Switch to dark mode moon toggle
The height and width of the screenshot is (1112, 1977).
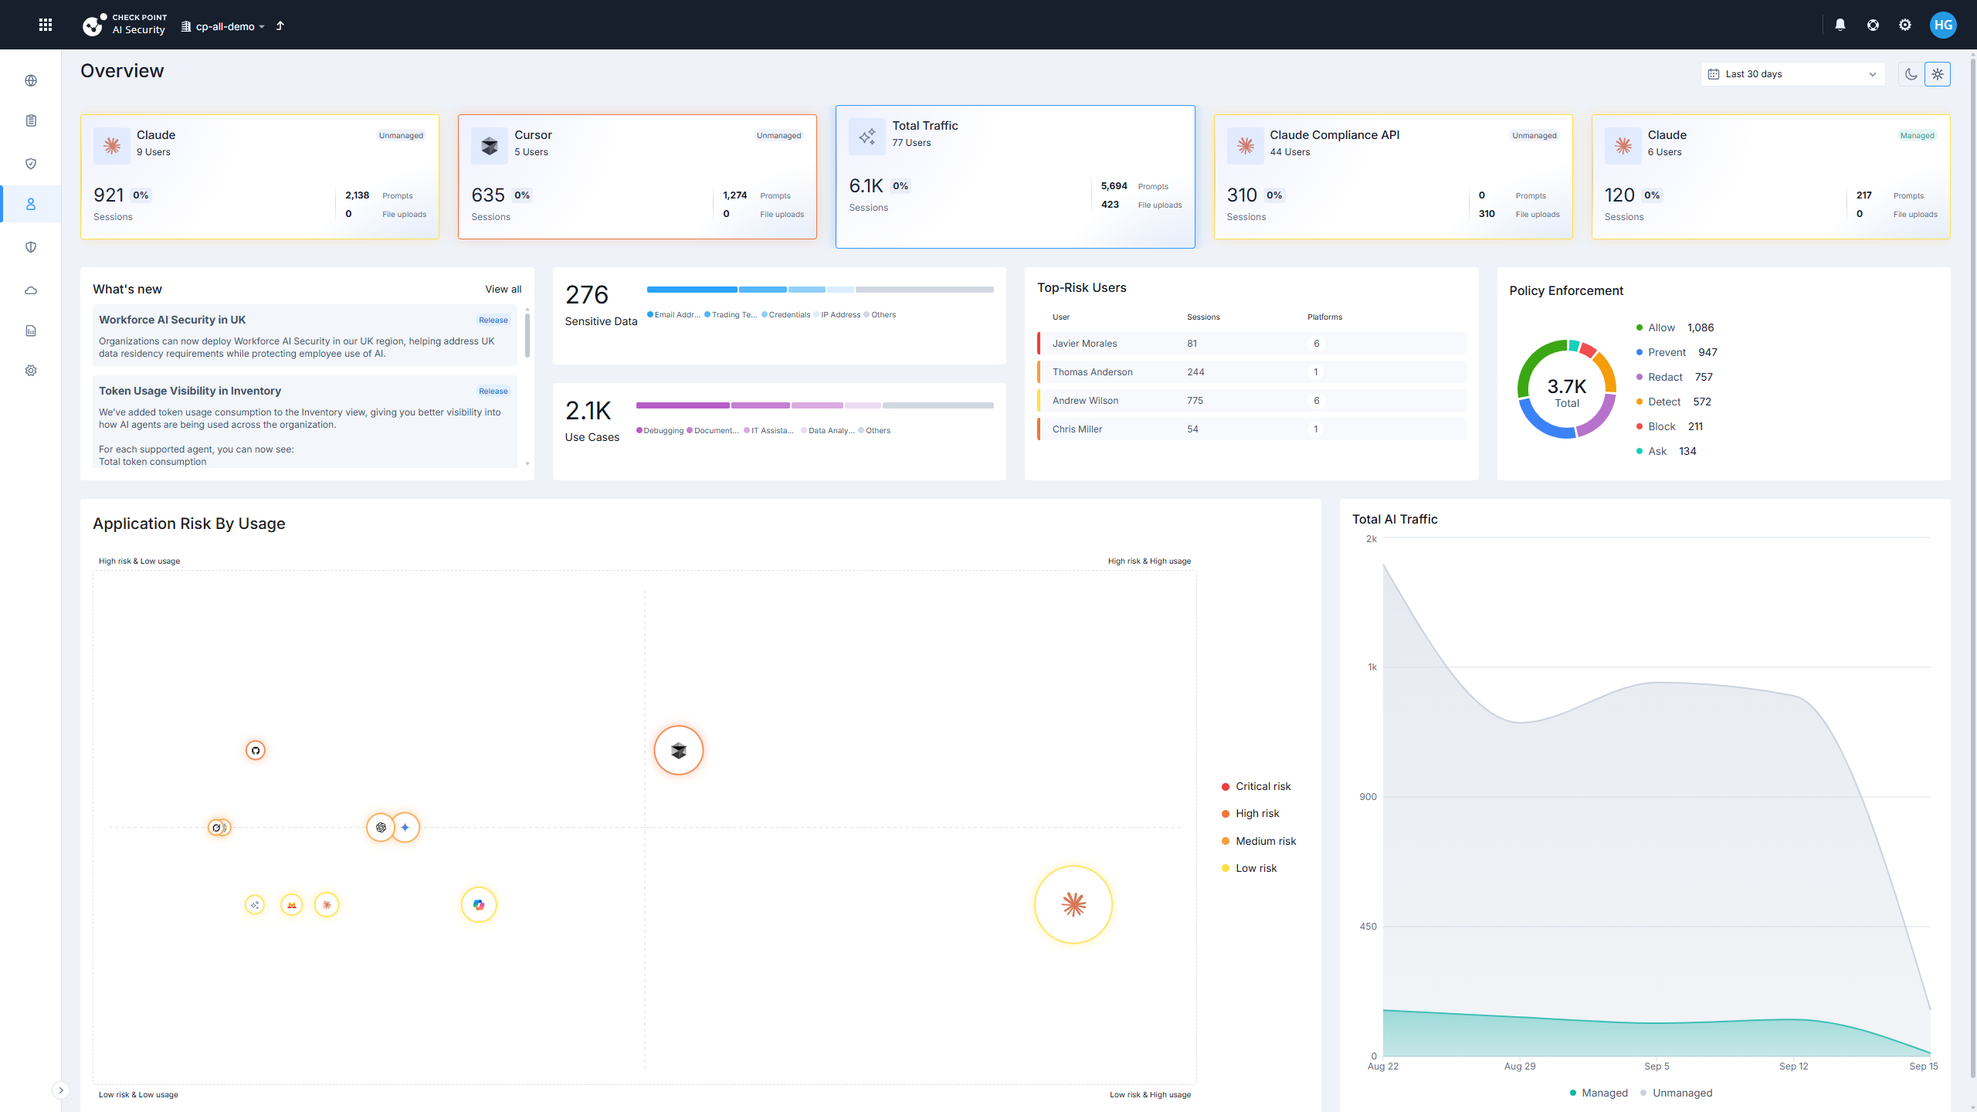(1911, 74)
